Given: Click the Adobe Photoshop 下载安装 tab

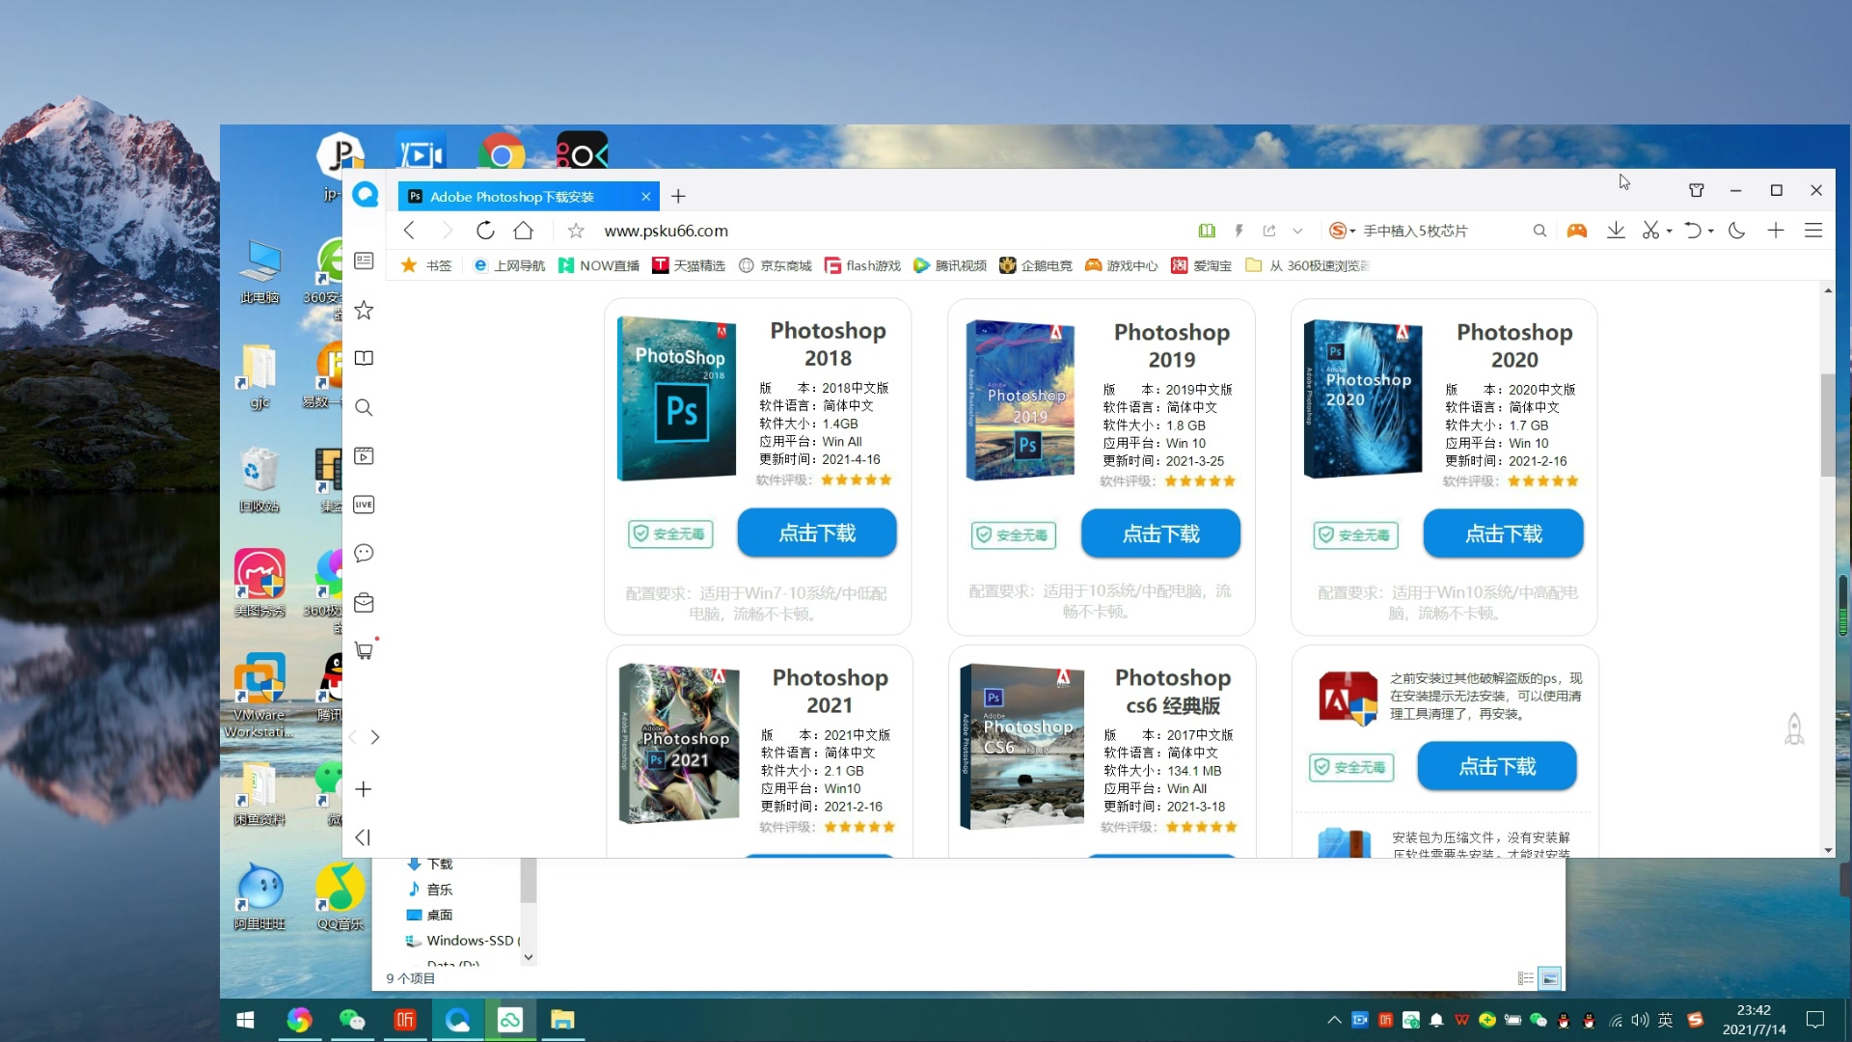Looking at the screenshot, I should pyautogui.click(x=527, y=195).
